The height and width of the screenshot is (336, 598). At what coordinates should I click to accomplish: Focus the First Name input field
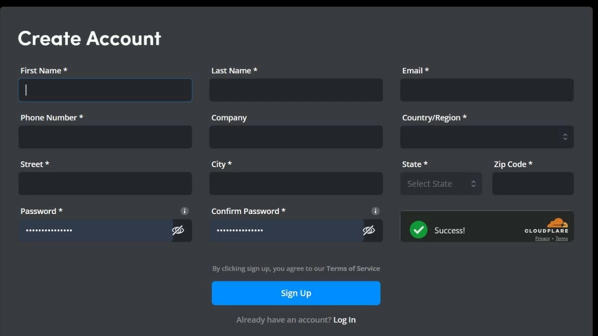pos(105,90)
